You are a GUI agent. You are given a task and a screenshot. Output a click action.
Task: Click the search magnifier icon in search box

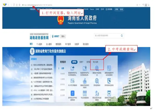pos(122,36)
